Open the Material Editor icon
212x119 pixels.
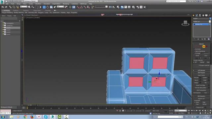click(133, 7)
